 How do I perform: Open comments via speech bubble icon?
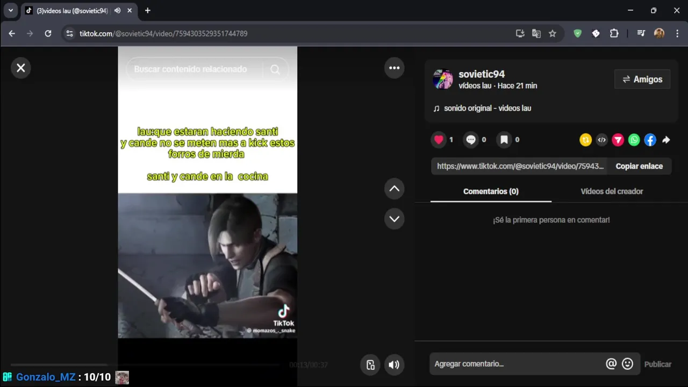click(471, 140)
